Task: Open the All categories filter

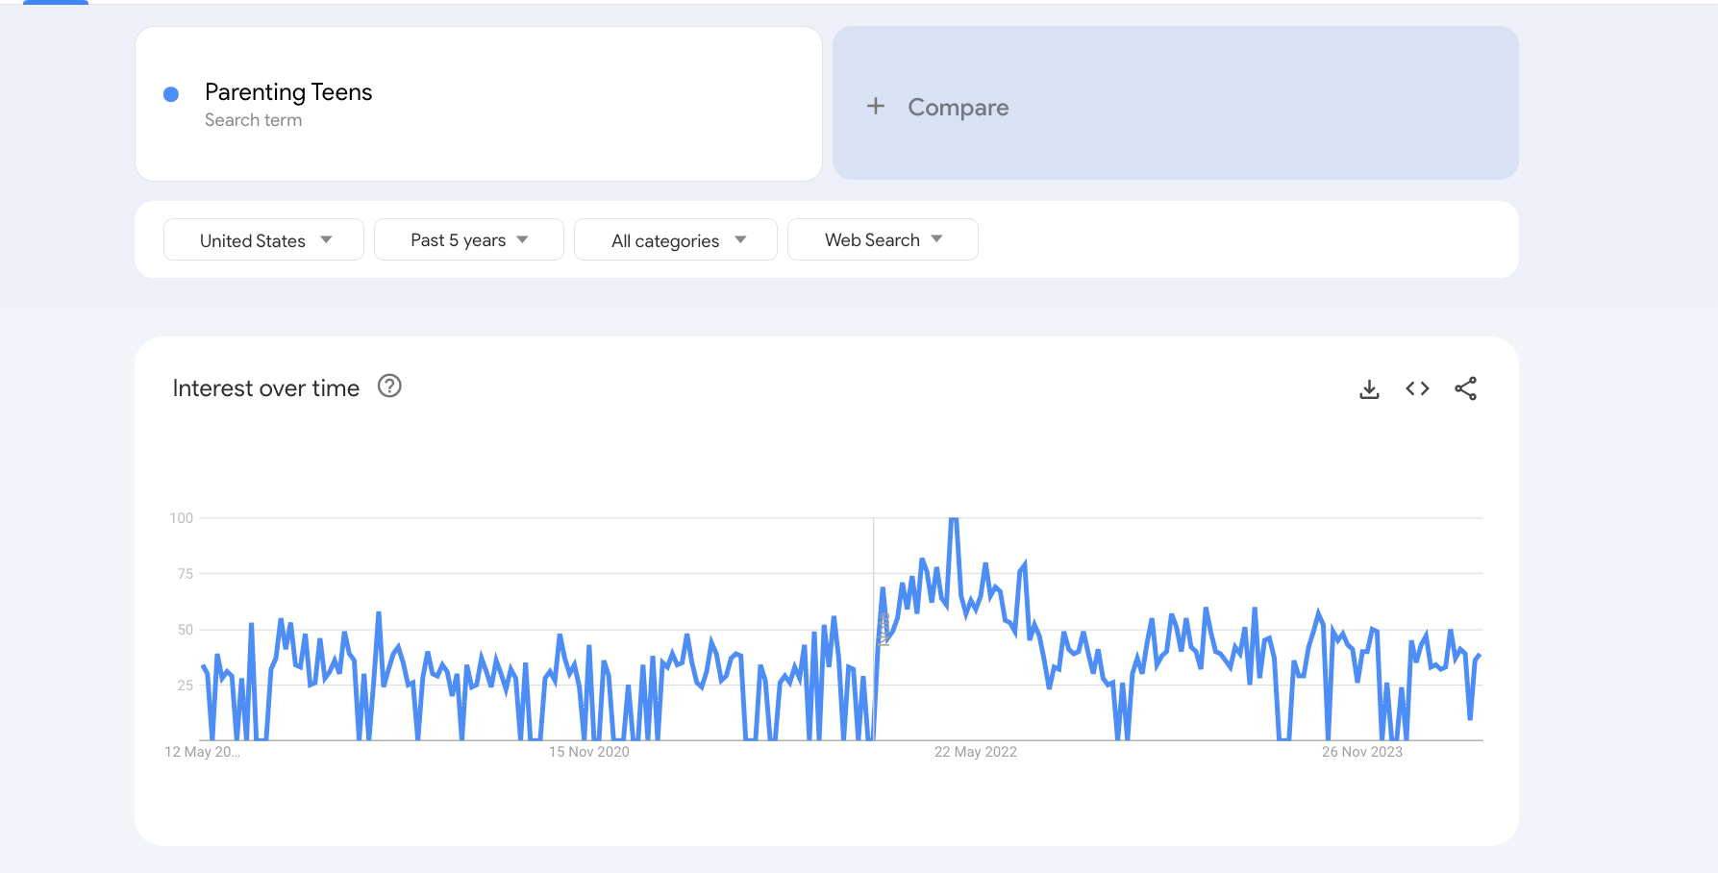Action: pos(675,240)
